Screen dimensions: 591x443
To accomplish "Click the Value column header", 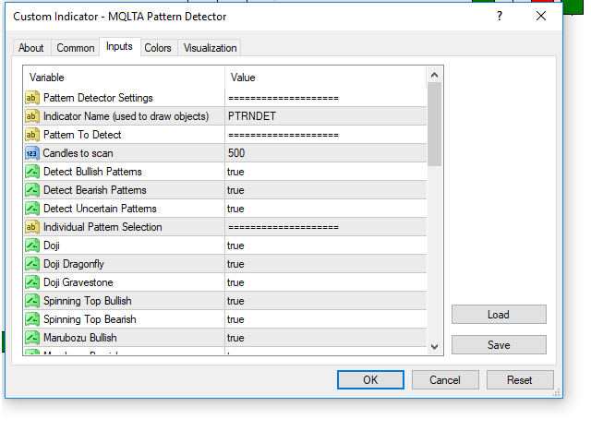I will click(x=326, y=78).
